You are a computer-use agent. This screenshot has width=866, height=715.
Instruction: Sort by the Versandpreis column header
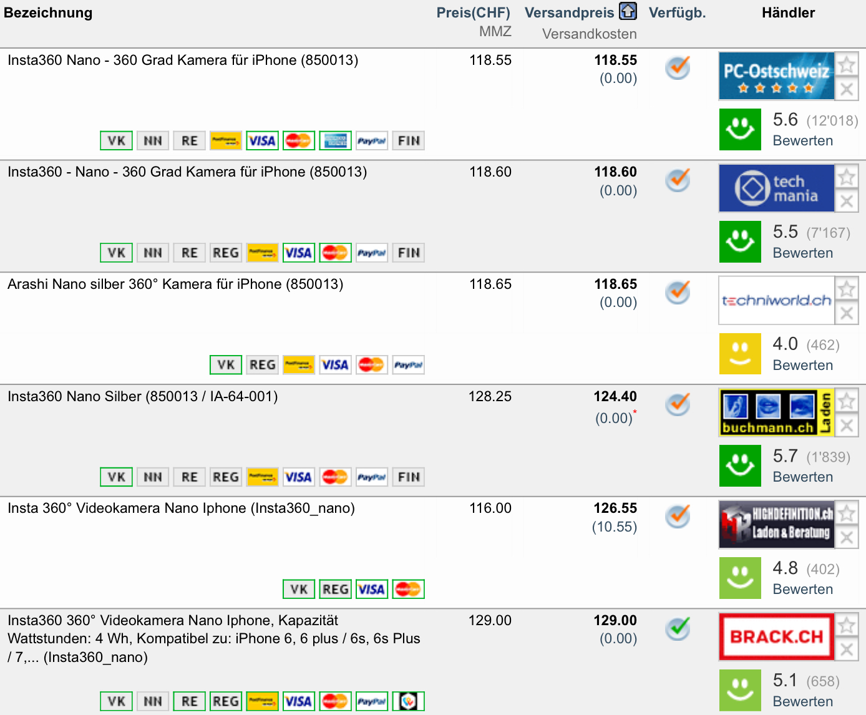[x=569, y=12]
